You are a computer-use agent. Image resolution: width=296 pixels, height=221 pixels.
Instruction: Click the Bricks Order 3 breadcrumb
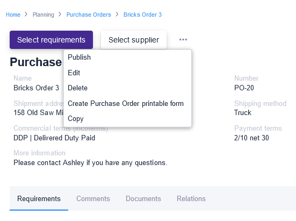click(142, 15)
